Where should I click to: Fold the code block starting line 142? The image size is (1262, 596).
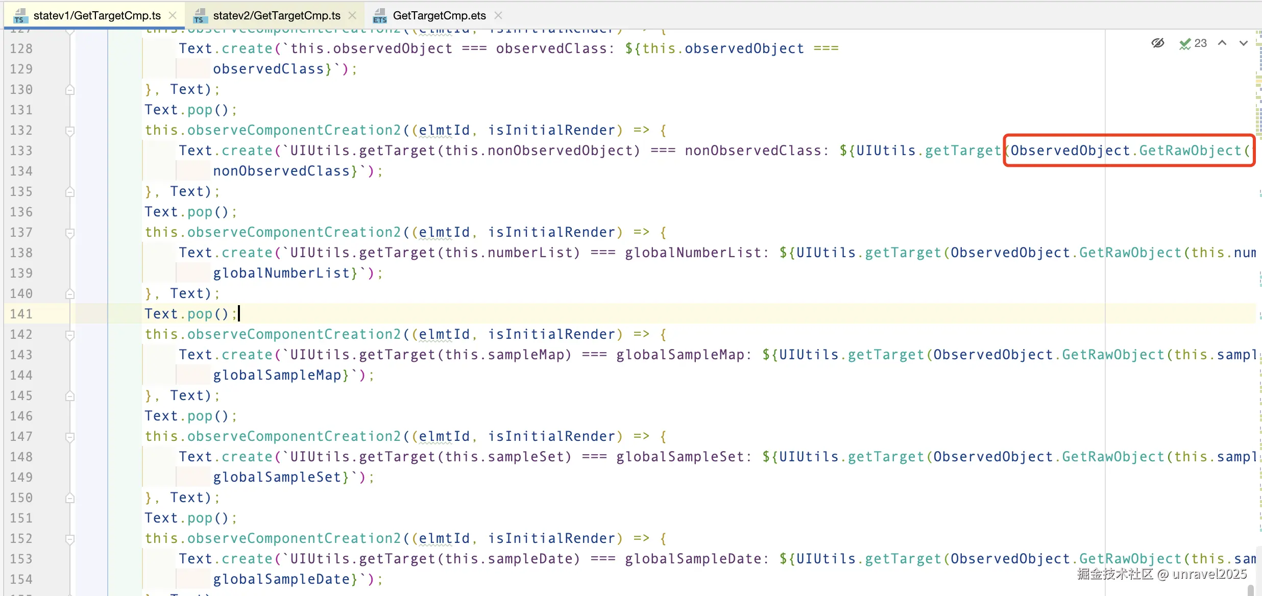point(70,335)
